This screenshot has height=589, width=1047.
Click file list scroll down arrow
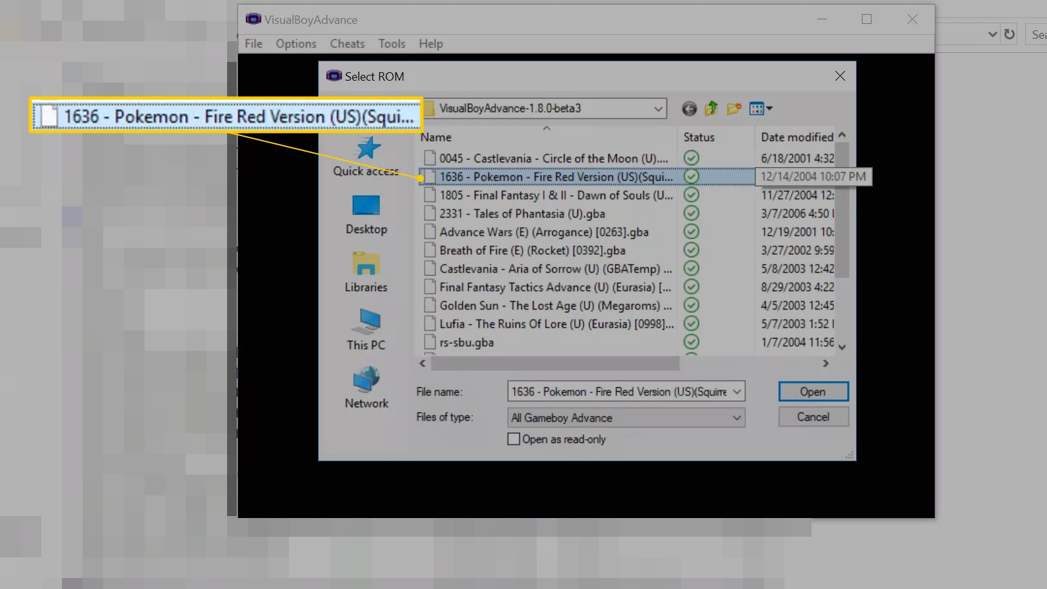[842, 347]
